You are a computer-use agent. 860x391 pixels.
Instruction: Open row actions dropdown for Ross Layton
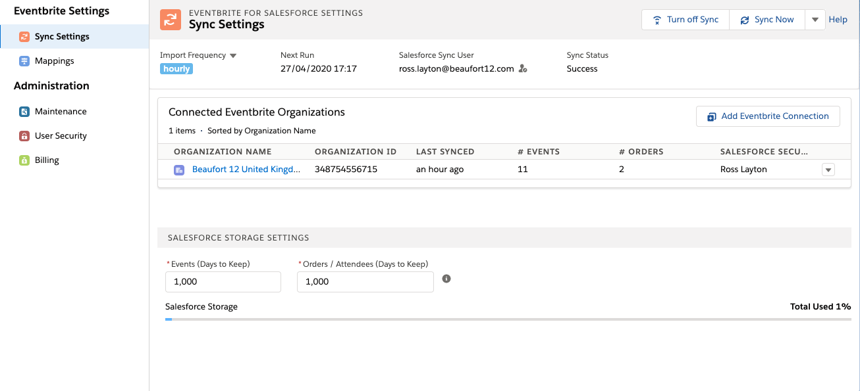coord(828,170)
